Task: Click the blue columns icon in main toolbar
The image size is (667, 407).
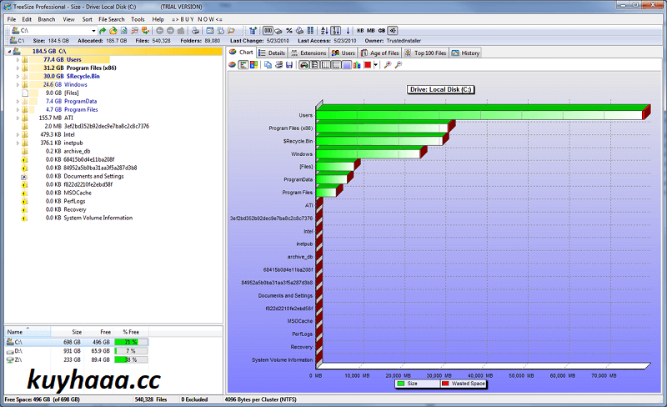Action: coord(310,31)
